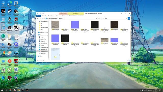Select the fontan_dekor_a_normalmap thumbnail
Screen dimensions: 163x92
[x=114, y=40]
